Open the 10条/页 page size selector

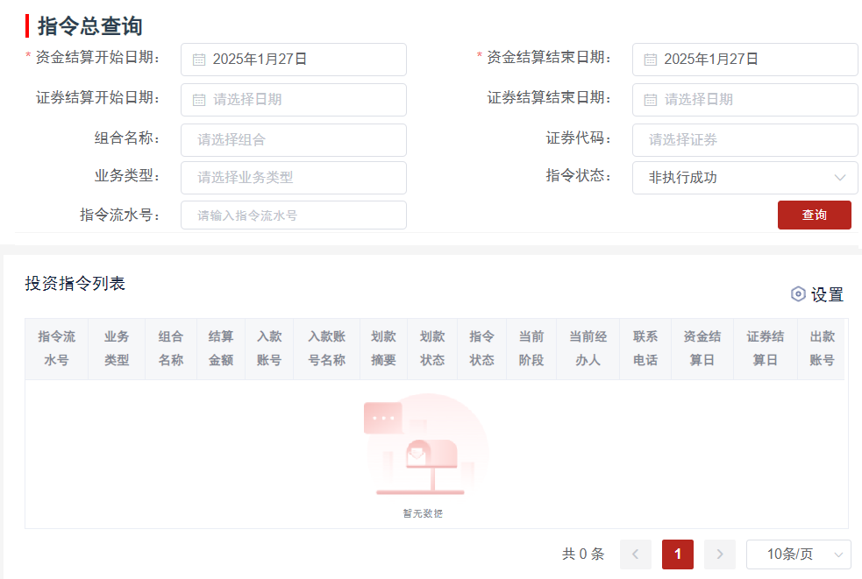(x=798, y=554)
